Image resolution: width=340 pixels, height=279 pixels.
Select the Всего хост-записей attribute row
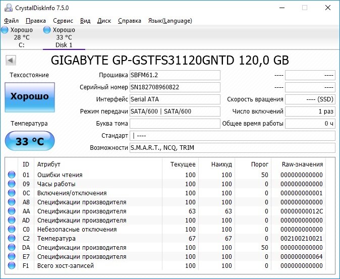coord(165,266)
